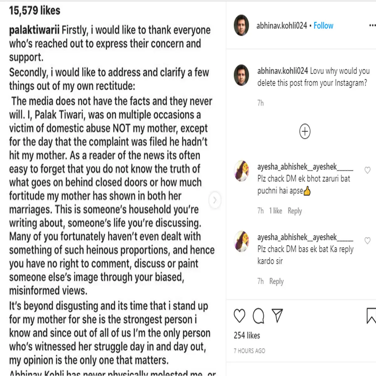The image size is (376, 376).
Task: Like the post with the heart icon
Action: coord(240,316)
